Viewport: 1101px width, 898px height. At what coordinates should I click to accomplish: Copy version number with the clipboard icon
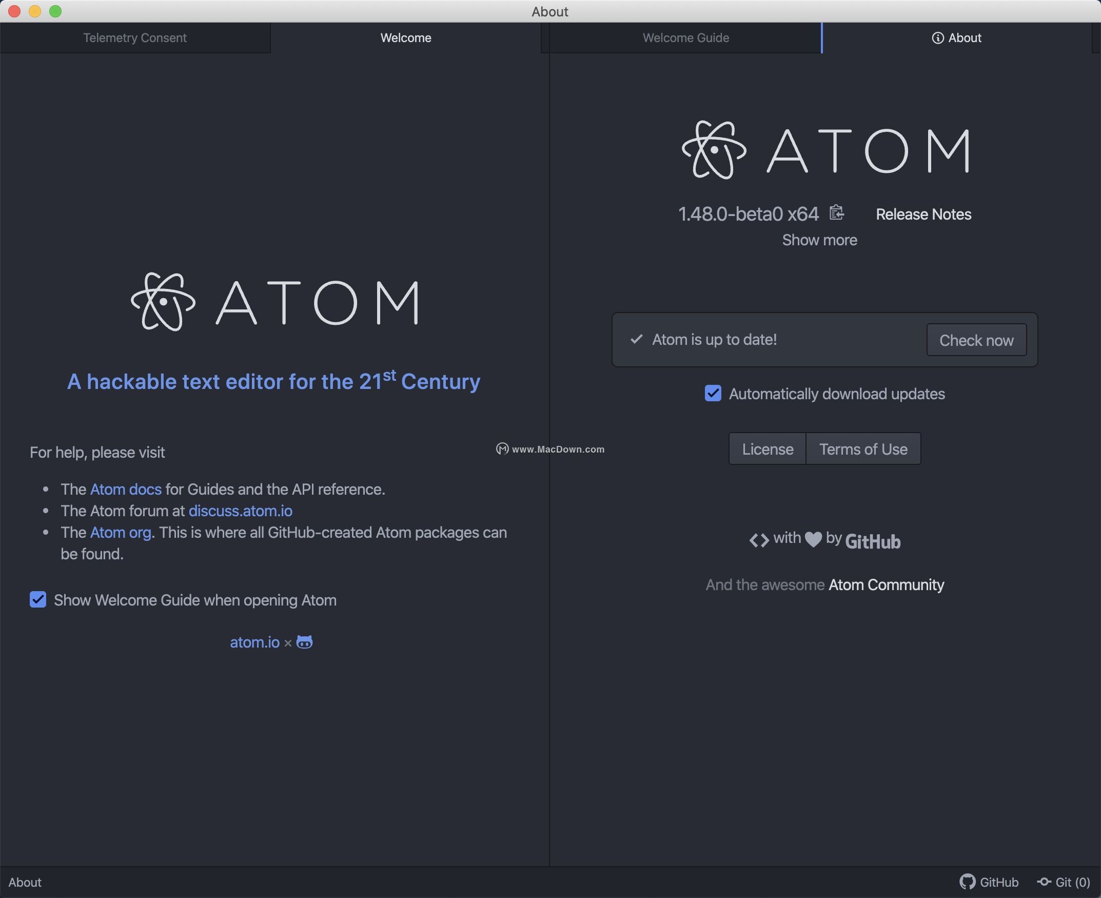point(836,212)
